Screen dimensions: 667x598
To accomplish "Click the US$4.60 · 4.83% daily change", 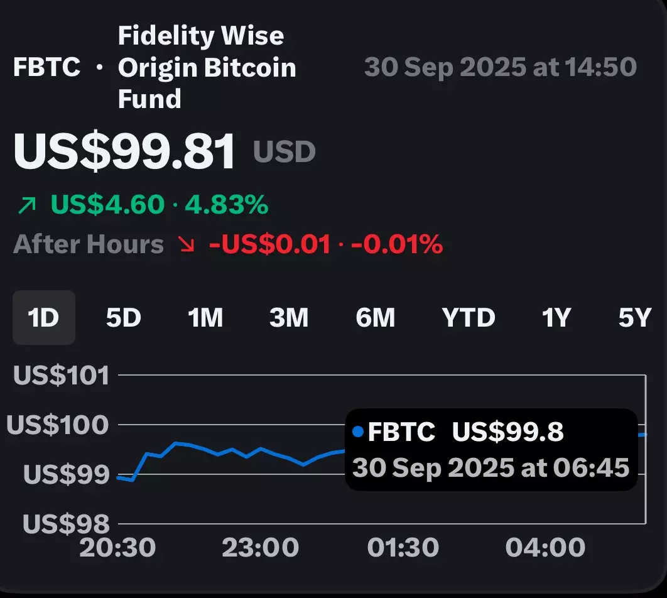I will (x=160, y=205).
